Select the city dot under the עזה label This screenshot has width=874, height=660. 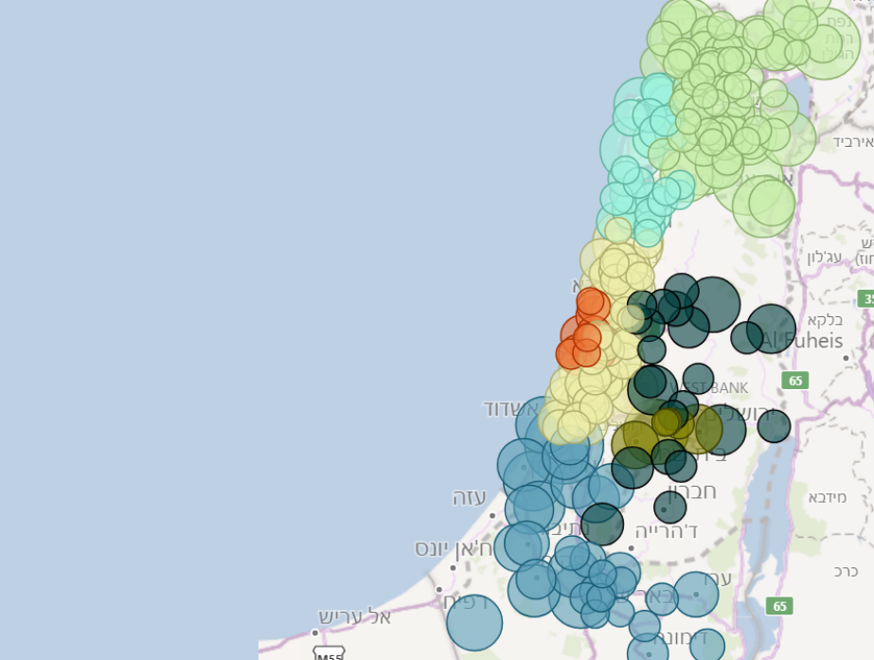tap(492, 516)
